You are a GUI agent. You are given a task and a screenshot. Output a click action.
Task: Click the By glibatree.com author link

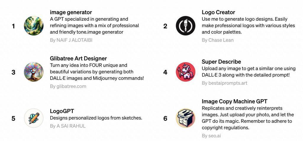[68, 86]
